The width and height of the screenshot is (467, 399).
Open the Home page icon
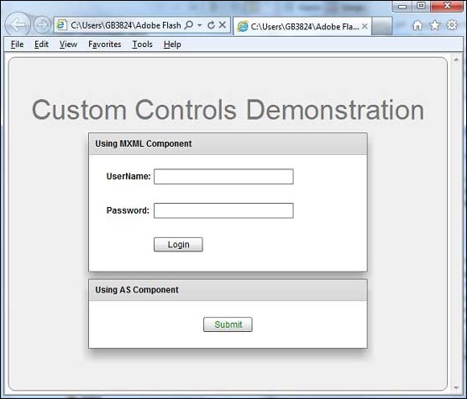tap(417, 25)
